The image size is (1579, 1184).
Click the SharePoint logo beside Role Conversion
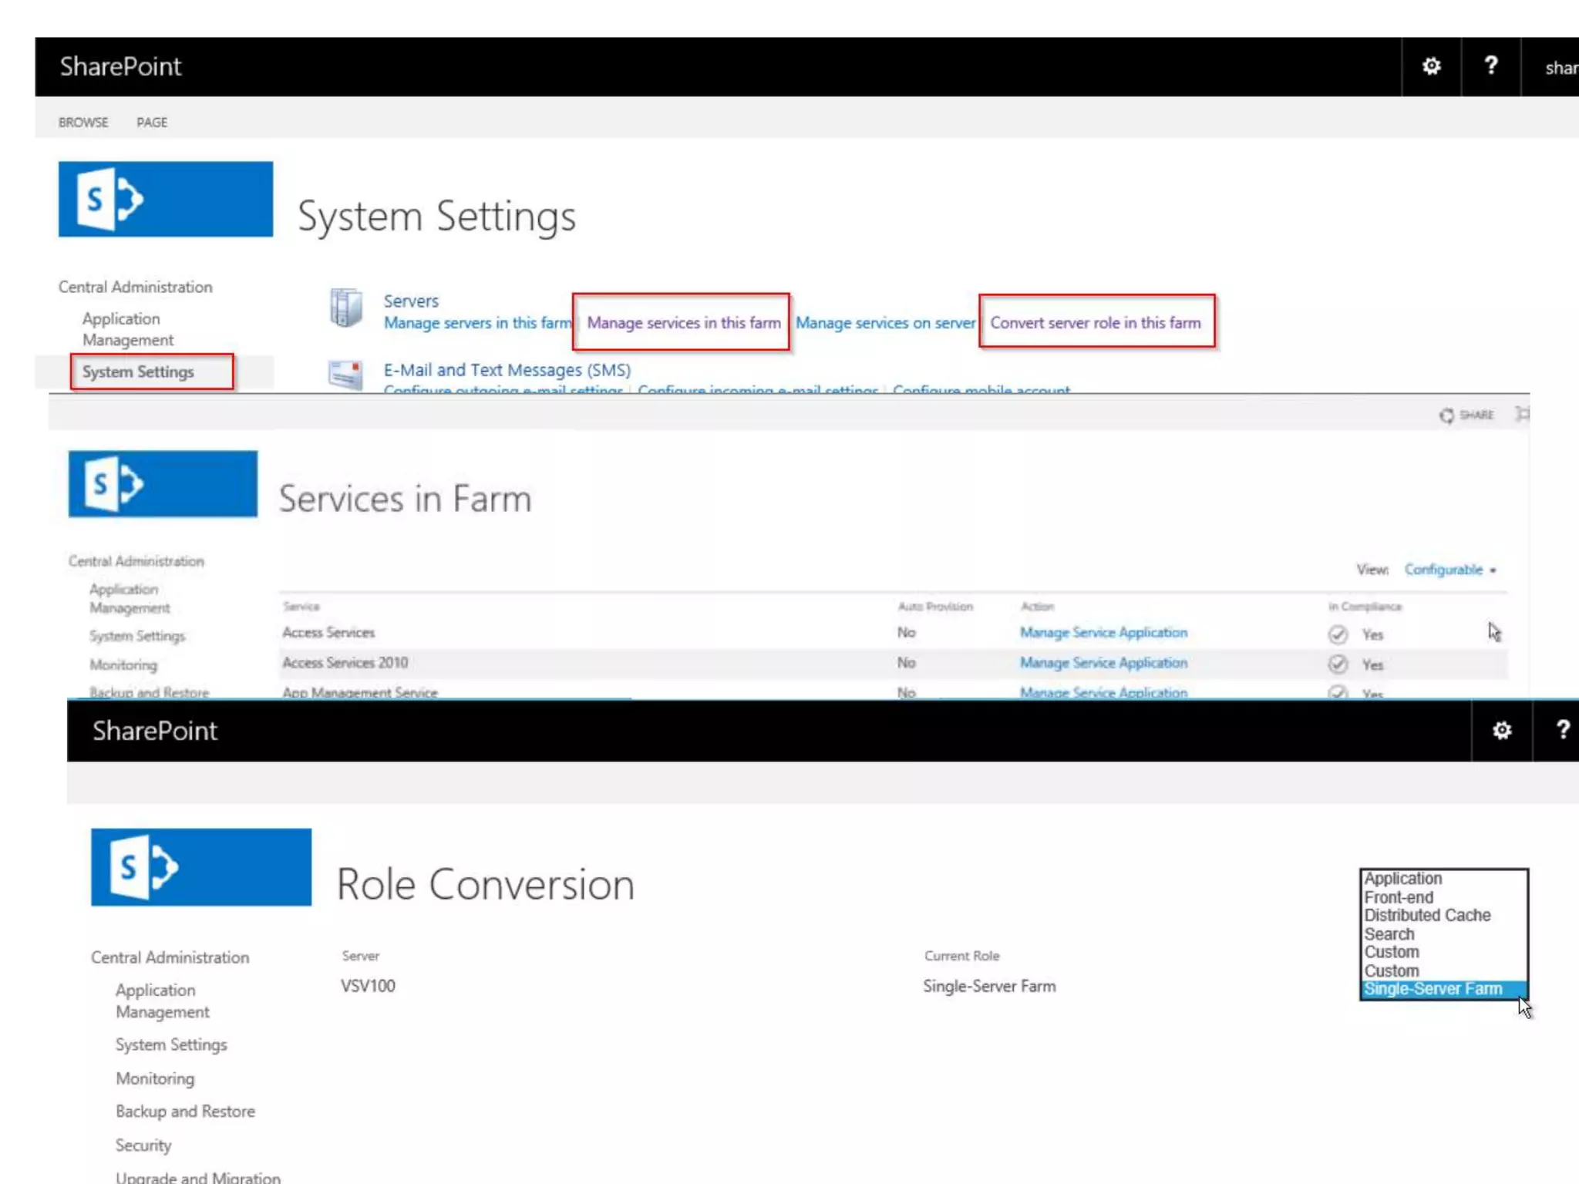point(201,866)
